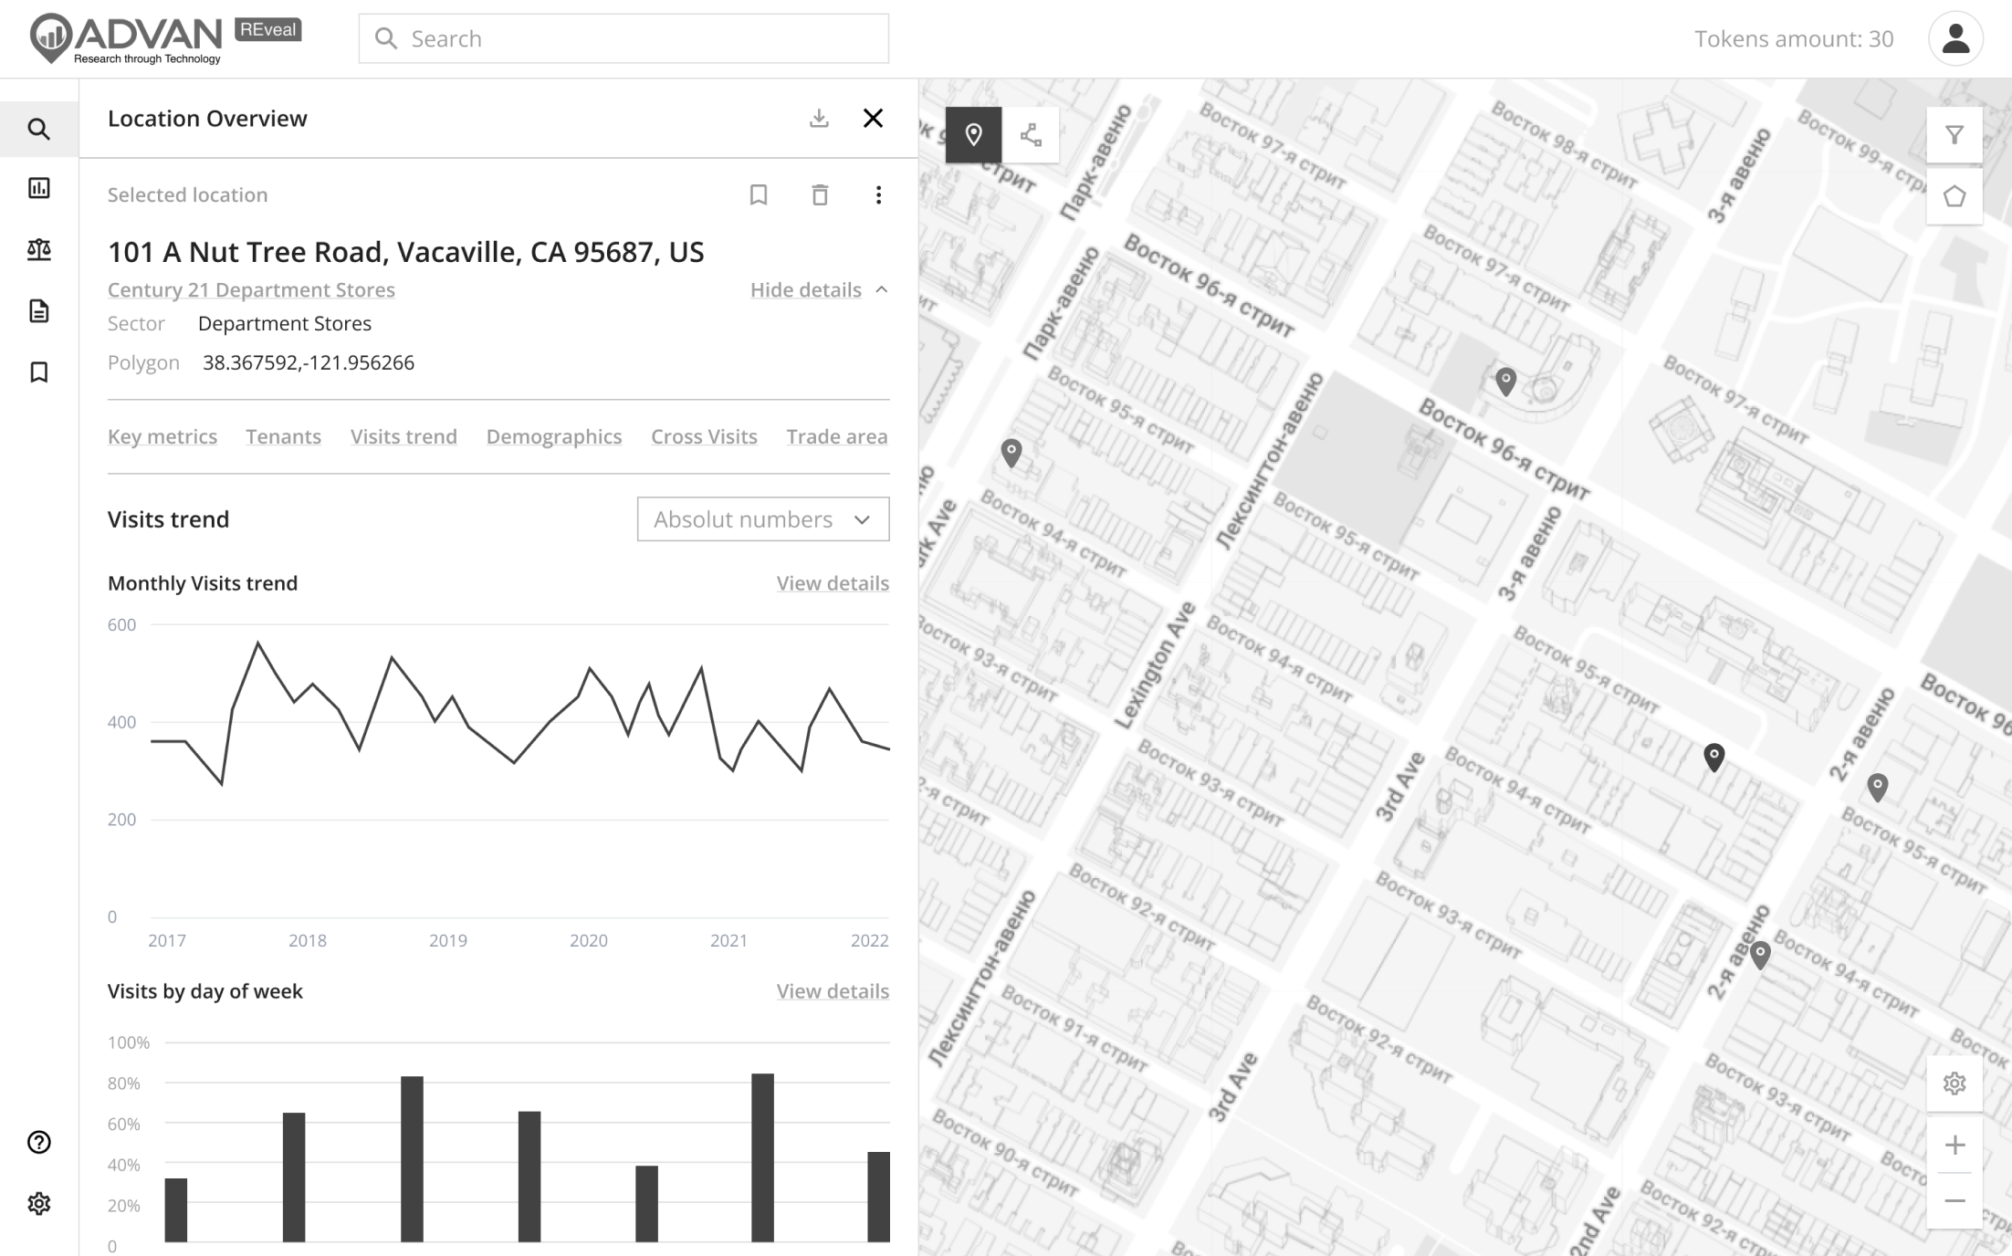Switch to the Cross Visits tab
This screenshot has width=2012, height=1256.
704,436
